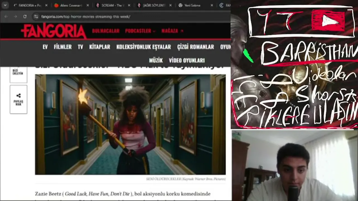The height and width of the screenshot is (201, 358).
Task: Select KİTAPLAR in the site navigation
Action: click(100, 47)
